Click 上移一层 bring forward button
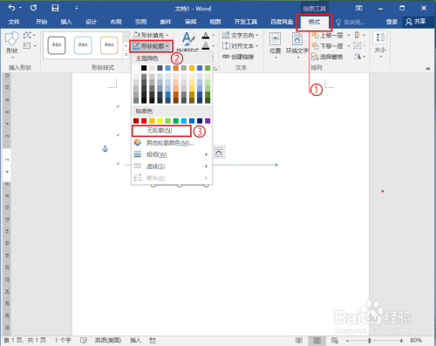436x346 pixels. (x=328, y=36)
